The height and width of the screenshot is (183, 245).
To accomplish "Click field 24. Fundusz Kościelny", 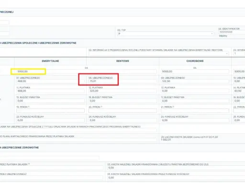I will (122, 120).
